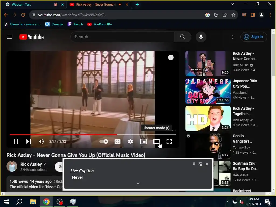The height and width of the screenshot is (207, 276).
Task: Search with your voice microphone
Action: click(x=201, y=37)
